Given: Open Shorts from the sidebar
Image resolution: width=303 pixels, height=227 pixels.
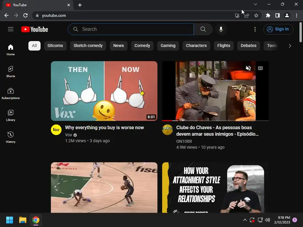Looking at the screenshot, I should (x=11, y=72).
